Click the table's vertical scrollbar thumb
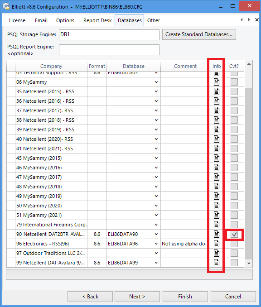Image resolution: width=261 pixels, height=307 pixels. tap(249, 173)
